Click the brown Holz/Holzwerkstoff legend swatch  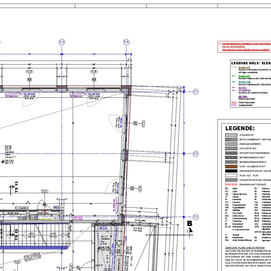coord(231,166)
